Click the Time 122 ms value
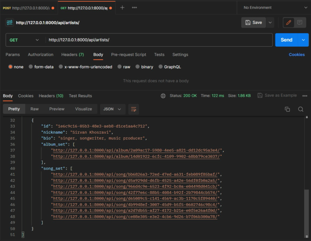The image size is (311, 241). [218, 96]
